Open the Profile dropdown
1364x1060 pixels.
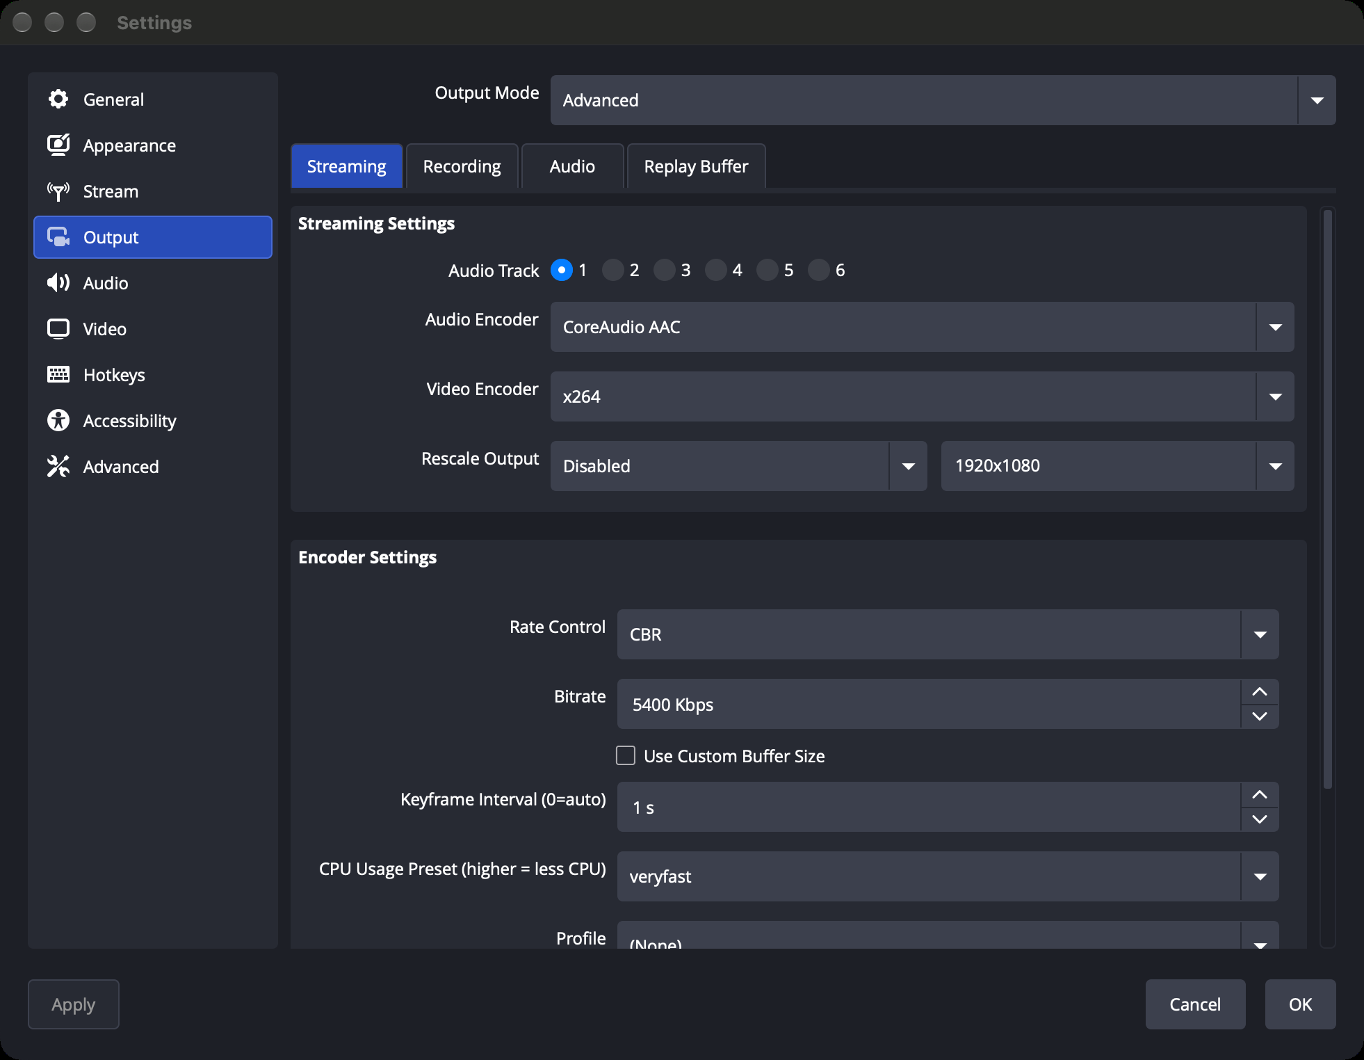click(948, 935)
